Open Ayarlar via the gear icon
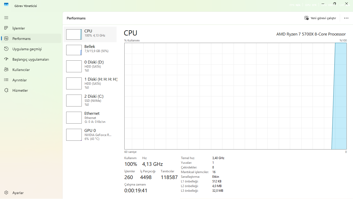353x199 pixels. tap(6, 193)
